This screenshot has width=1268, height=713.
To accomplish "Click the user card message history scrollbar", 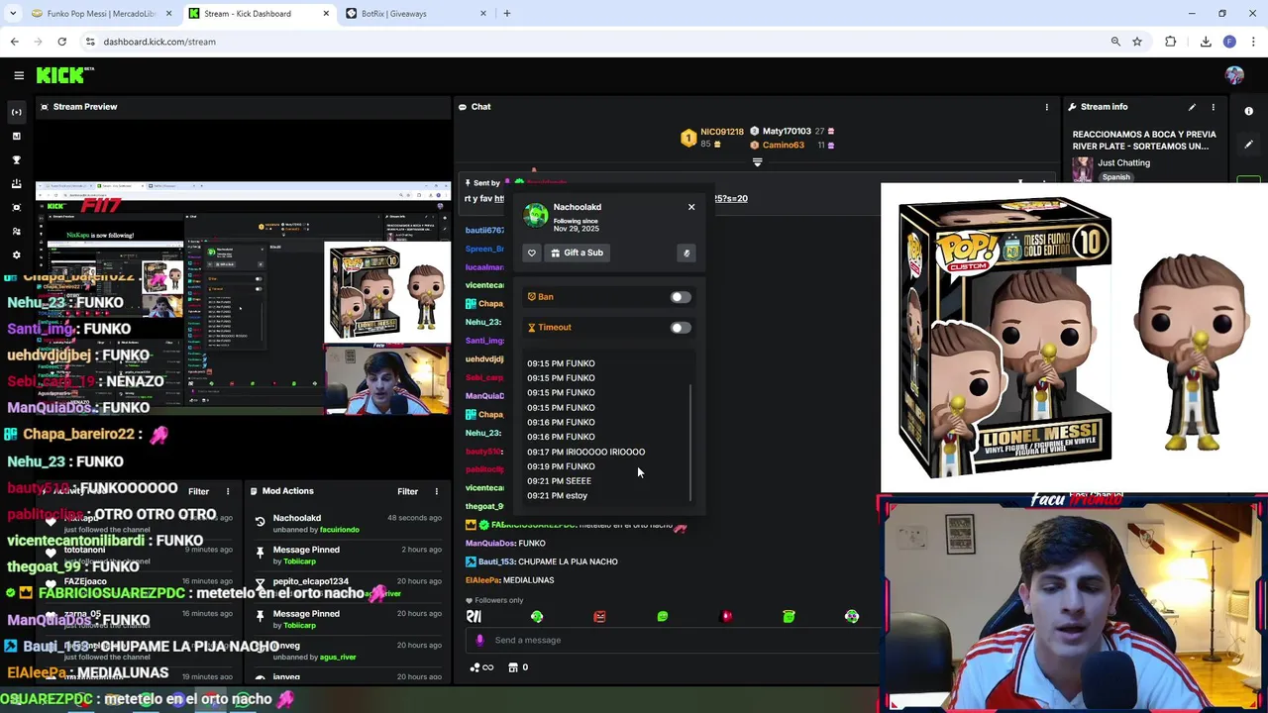I will click(x=690, y=441).
